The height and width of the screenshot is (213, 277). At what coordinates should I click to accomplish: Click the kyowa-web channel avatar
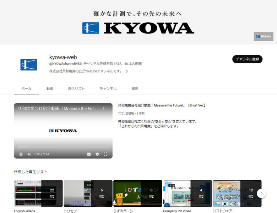(29, 65)
